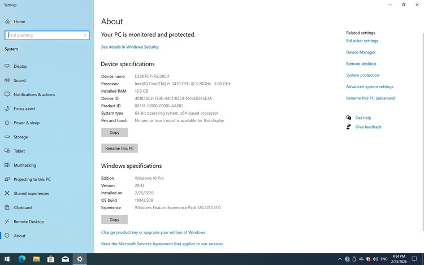The height and width of the screenshot is (265, 424).
Task: Click the search magnifier icon
Action: 85,35
